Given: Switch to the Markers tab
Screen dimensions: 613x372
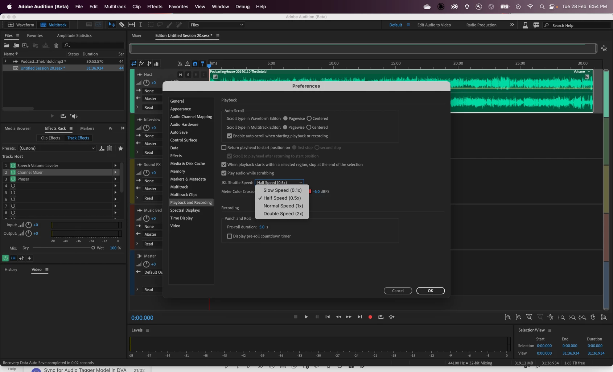Looking at the screenshot, I should pos(87,128).
